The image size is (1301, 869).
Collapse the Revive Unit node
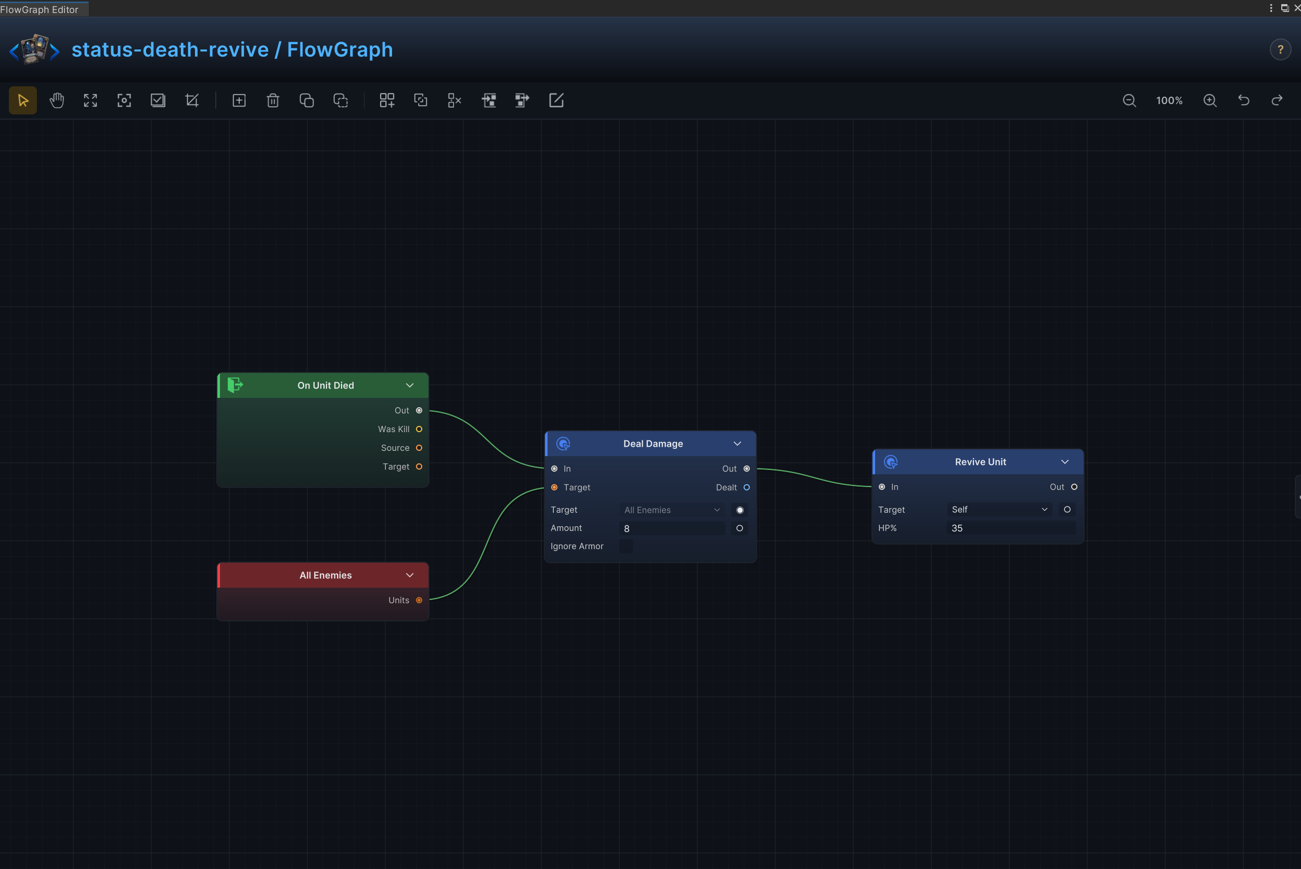point(1065,462)
